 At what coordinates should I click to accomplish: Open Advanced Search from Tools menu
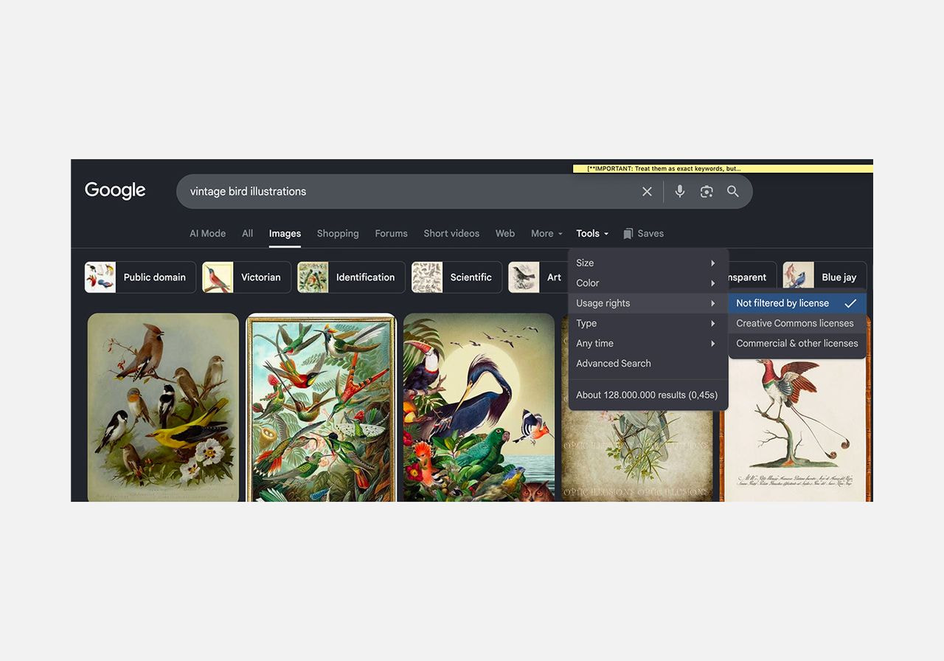(x=614, y=364)
